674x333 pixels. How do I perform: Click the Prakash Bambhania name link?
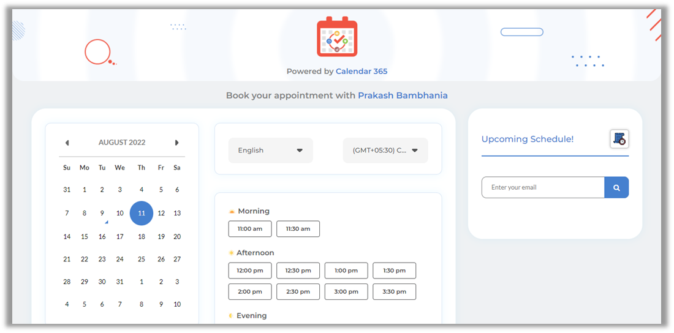[403, 95]
